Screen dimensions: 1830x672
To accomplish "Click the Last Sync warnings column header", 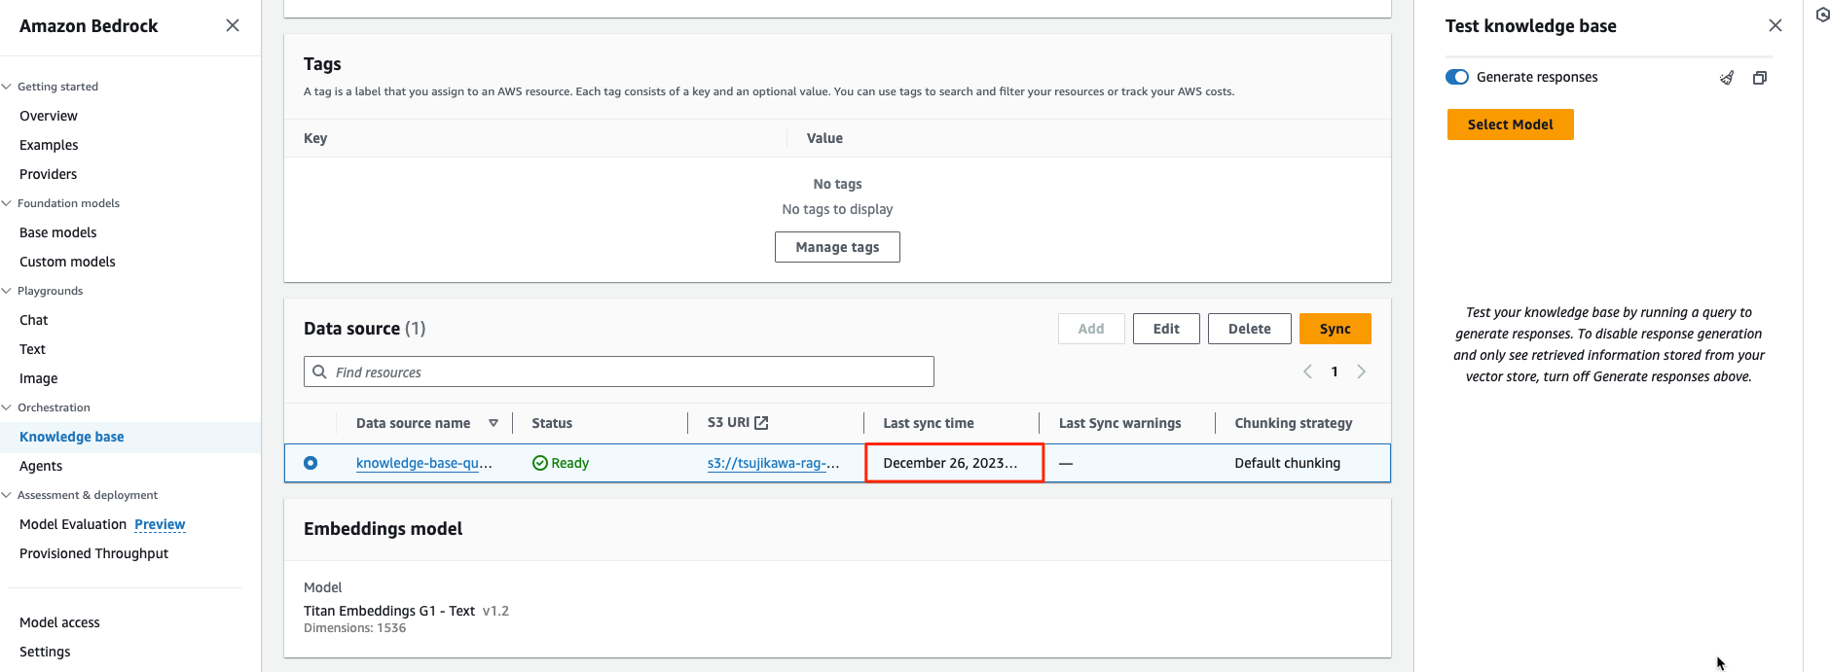I will tap(1120, 423).
